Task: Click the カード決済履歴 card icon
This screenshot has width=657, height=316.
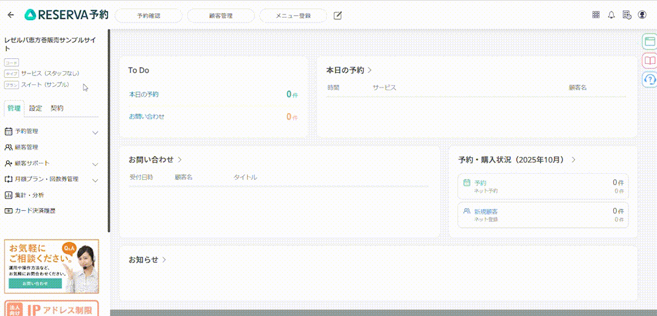Action: point(8,211)
